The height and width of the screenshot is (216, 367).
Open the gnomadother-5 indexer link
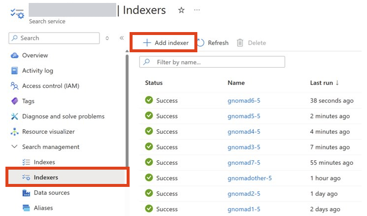[249, 178]
